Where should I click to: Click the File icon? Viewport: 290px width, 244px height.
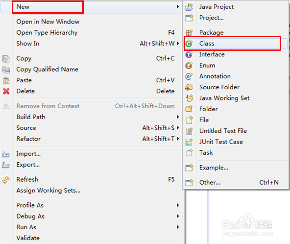[189, 120]
